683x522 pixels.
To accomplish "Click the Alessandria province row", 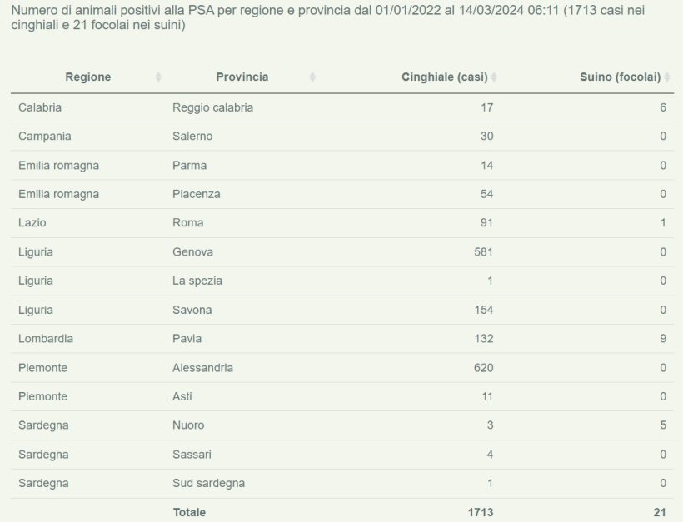I will point(333,367).
